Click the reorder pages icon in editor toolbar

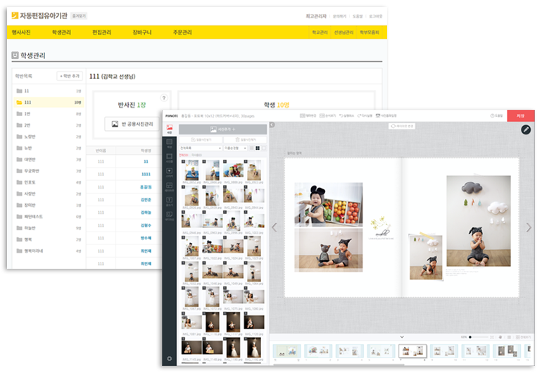coord(322,116)
